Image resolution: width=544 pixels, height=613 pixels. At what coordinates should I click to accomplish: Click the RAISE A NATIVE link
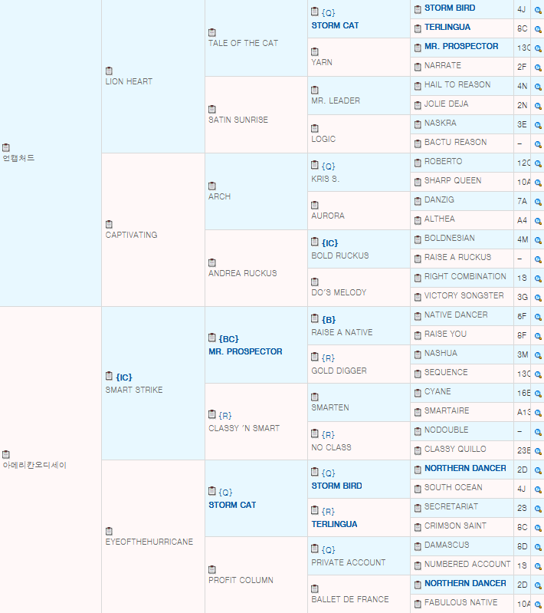coord(342,332)
